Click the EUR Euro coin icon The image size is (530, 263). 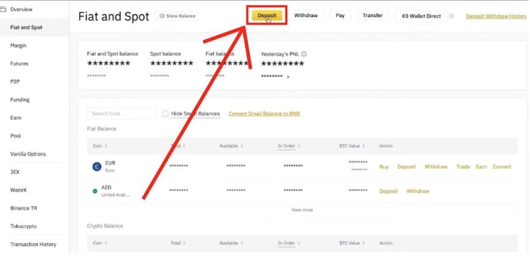pos(97,166)
